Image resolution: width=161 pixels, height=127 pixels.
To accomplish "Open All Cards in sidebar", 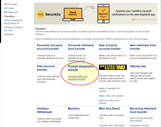I will [x=9, y=8].
